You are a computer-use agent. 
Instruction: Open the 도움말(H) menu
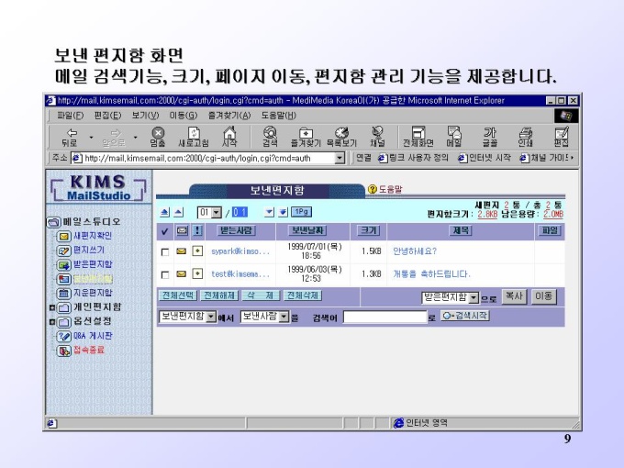click(x=279, y=116)
